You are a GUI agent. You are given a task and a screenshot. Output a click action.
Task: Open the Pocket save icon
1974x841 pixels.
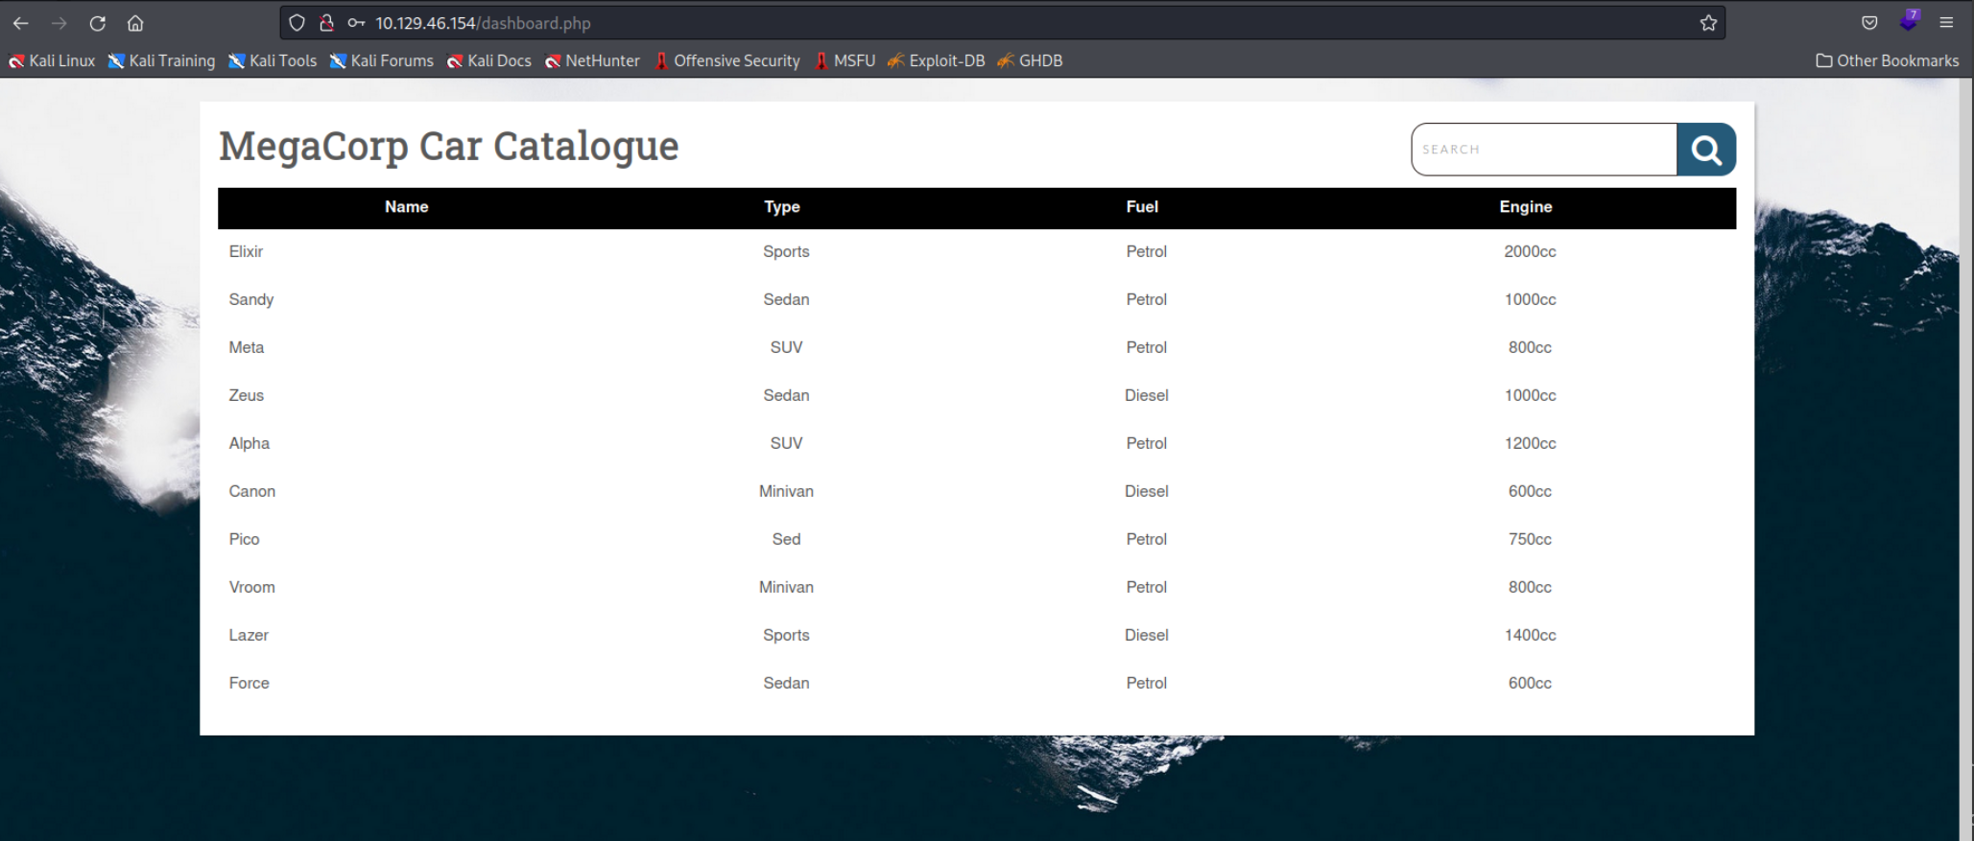1869,23
